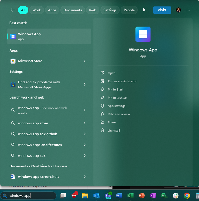This screenshot has width=199, height=201.
Task: Select the All filter tab
Action: (x=23, y=10)
